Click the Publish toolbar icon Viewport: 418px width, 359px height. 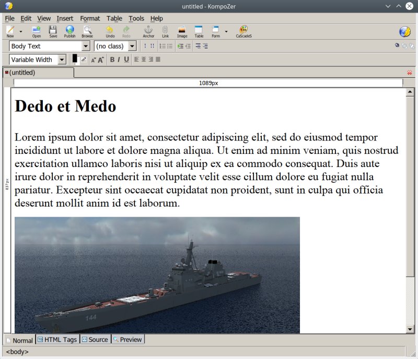[x=69, y=32]
